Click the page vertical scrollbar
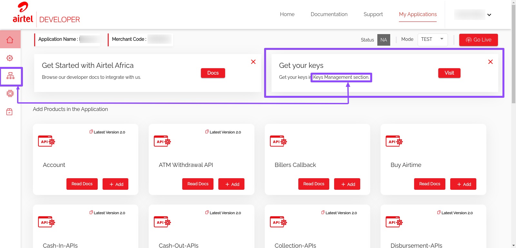The height and width of the screenshot is (248, 516). 513,54
